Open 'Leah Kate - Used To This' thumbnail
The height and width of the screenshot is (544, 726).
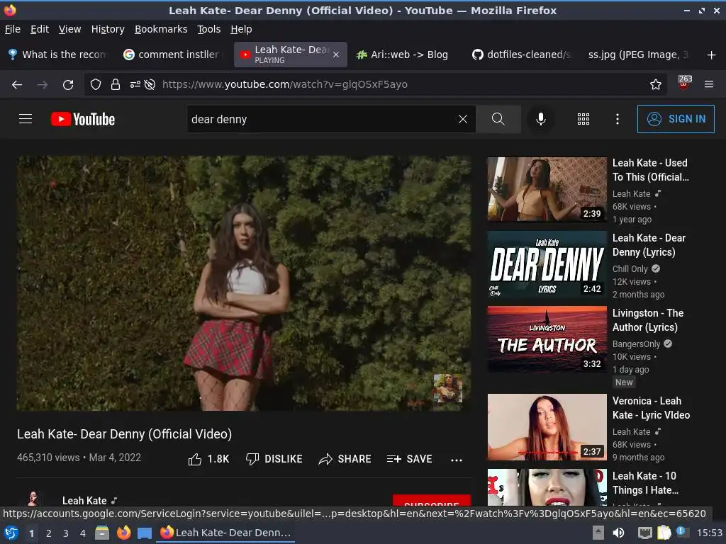[547, 189]
